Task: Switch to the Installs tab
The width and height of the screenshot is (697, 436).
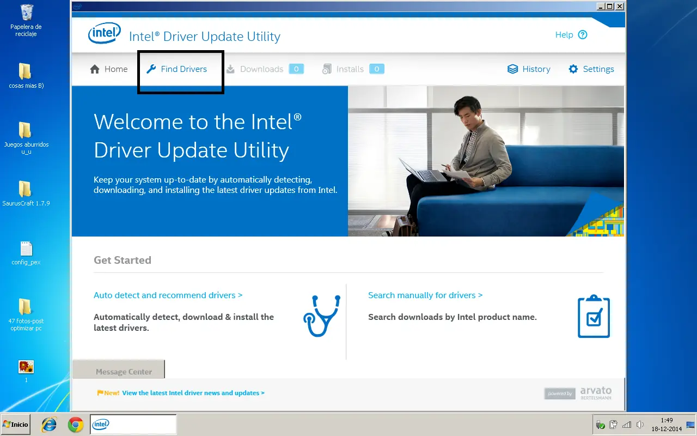Action: click(x=353, y=69)
